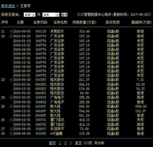Click the change value 103.37
The image size is (153, 147).
[x=141, y=111]
